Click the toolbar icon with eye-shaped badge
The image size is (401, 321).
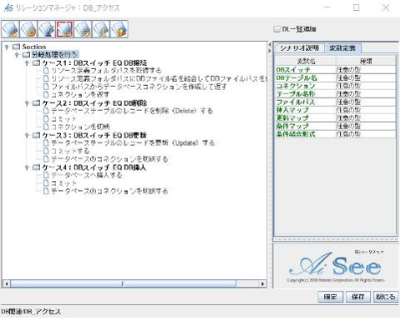pos(83,29)
